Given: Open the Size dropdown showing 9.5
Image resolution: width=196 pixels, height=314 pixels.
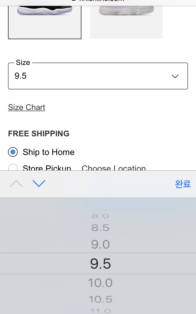Looking at the screenshot, I should tap(98, 76).
